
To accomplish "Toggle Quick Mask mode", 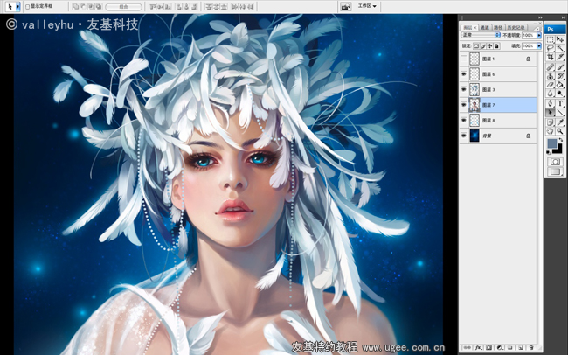I will [555, 162].
